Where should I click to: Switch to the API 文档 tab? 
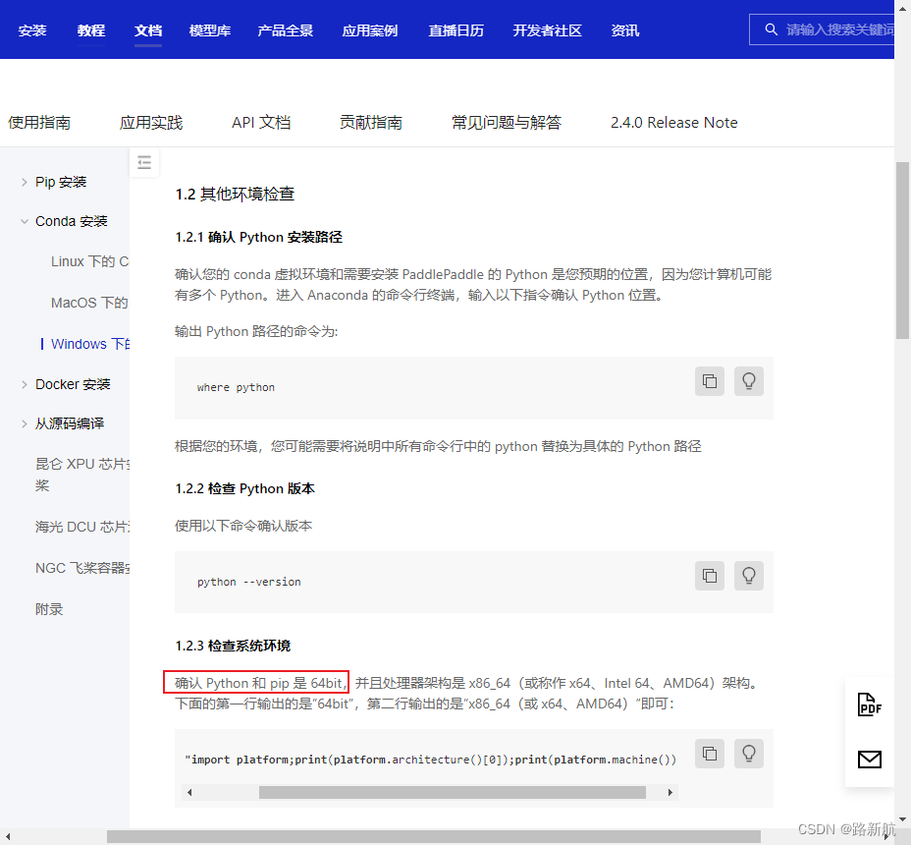[x=260, y=122]
